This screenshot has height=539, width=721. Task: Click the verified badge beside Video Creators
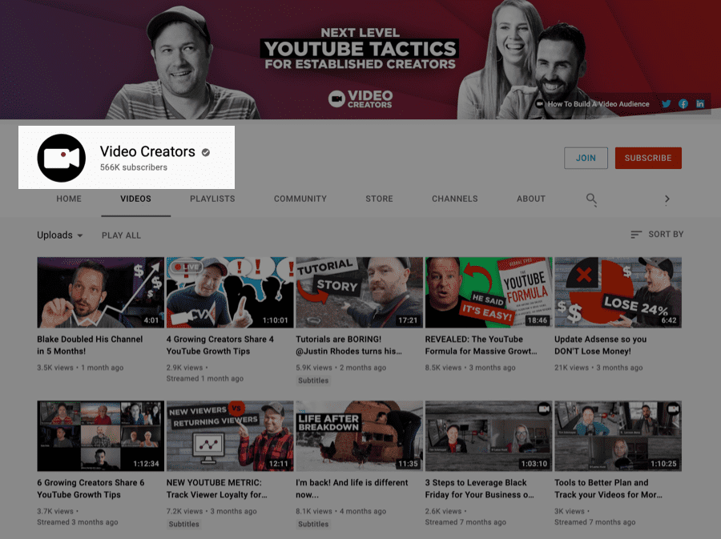pos(206,152)
